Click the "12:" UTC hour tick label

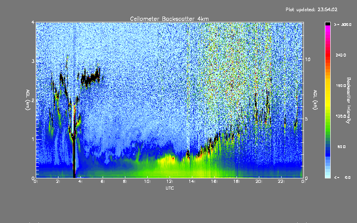point(170,182)
